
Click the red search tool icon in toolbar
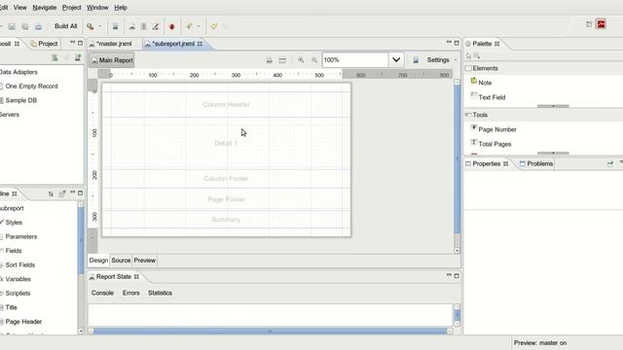click(x=91, y=26)
